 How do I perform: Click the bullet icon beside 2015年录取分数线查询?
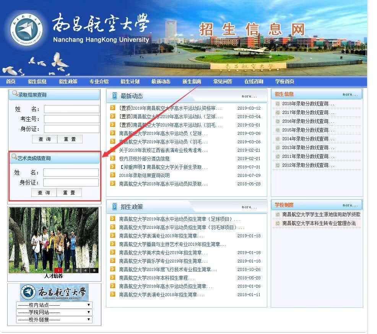pos(278,130)
